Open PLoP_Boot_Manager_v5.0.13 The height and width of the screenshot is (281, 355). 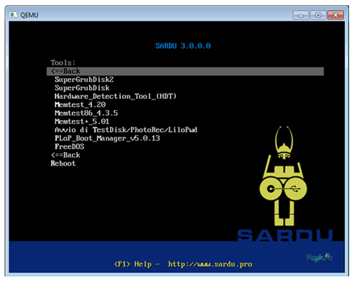[108, 138]
